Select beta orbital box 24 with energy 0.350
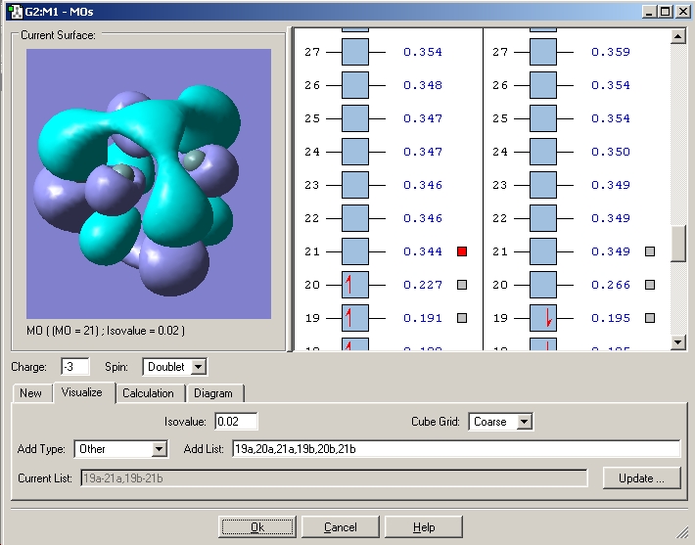The width and height of the screenshot is (695, 545). point(543,152)
